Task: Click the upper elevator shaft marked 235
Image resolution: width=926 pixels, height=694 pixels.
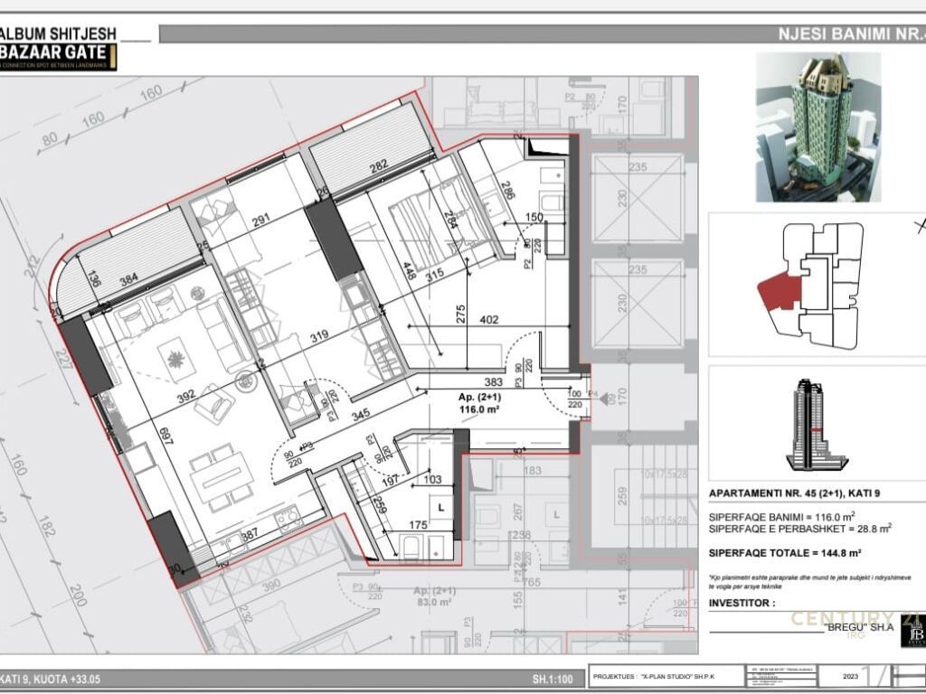Action: [x=638, y=197]
